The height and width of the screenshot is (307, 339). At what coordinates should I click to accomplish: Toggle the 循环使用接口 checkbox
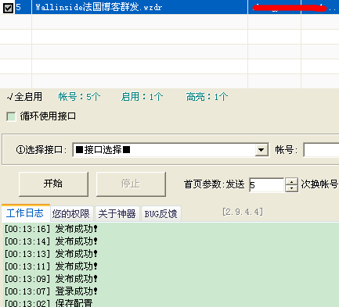pyautogui.click(x=11, y=116)
